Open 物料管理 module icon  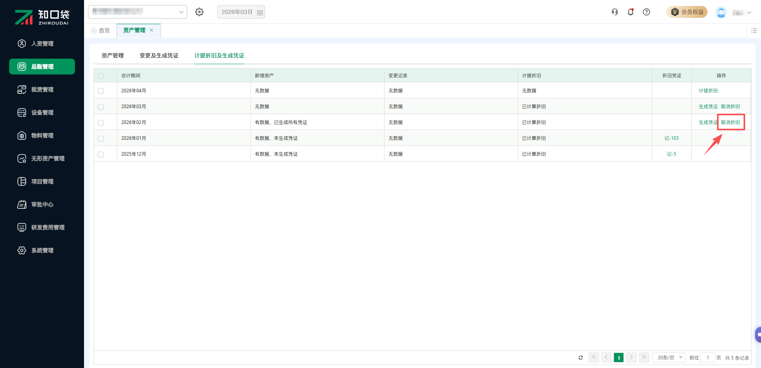pyautogui.click(x=22, y=135)
